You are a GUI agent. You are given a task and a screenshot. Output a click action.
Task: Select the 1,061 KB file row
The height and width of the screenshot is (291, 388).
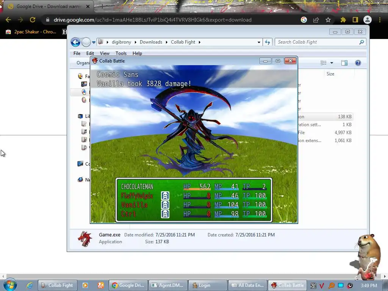coord(325,140)
